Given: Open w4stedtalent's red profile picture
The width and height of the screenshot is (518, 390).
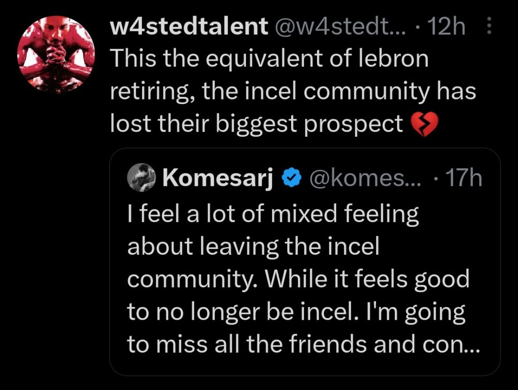Looking at the screenshot, I should tap(56, 54).
